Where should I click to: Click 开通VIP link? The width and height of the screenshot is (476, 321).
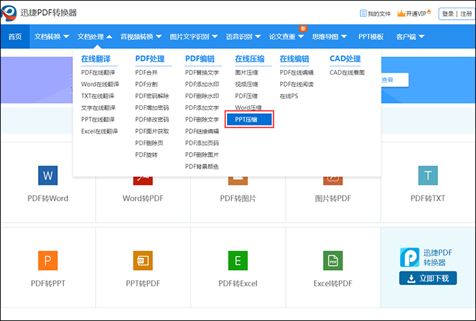416,14
